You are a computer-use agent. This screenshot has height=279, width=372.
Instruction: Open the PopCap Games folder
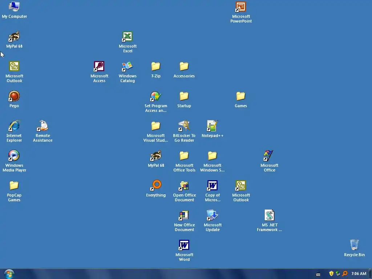pos(14,191)
